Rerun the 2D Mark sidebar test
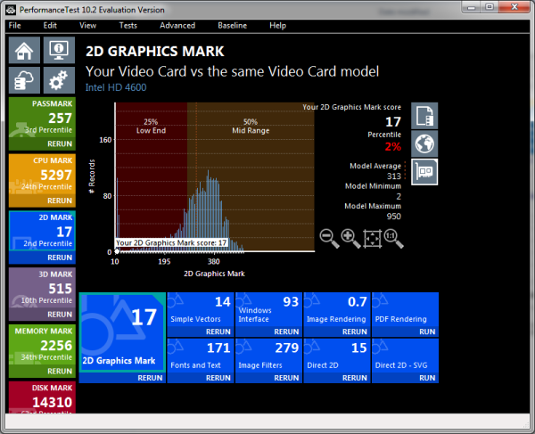 (x=60, y=258)
